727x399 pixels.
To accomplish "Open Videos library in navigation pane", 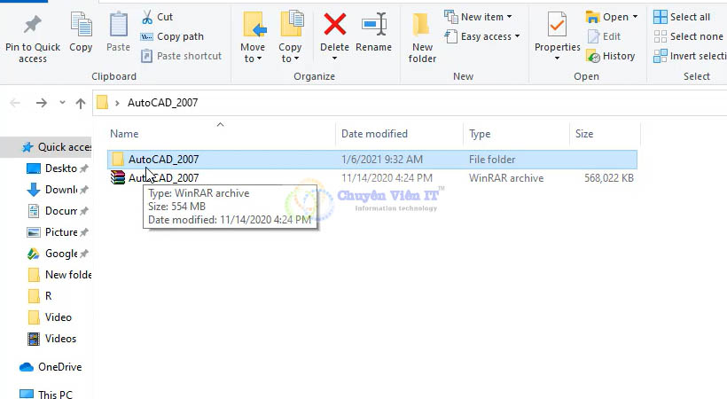I will [52, 339].
